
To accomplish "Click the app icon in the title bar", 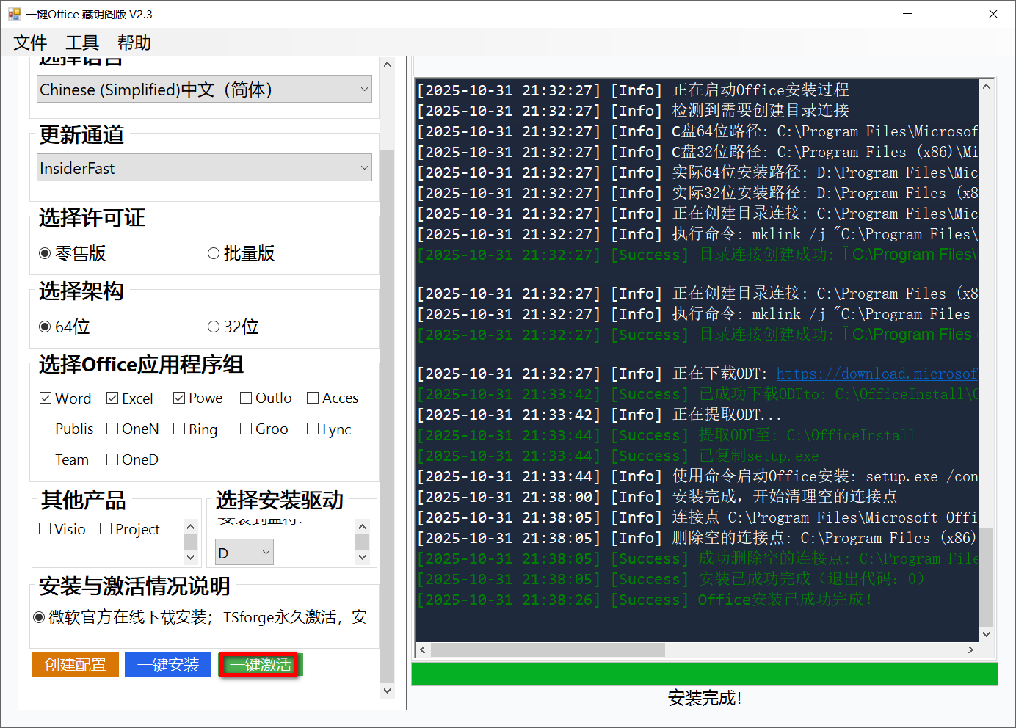I will pos(15,13).
